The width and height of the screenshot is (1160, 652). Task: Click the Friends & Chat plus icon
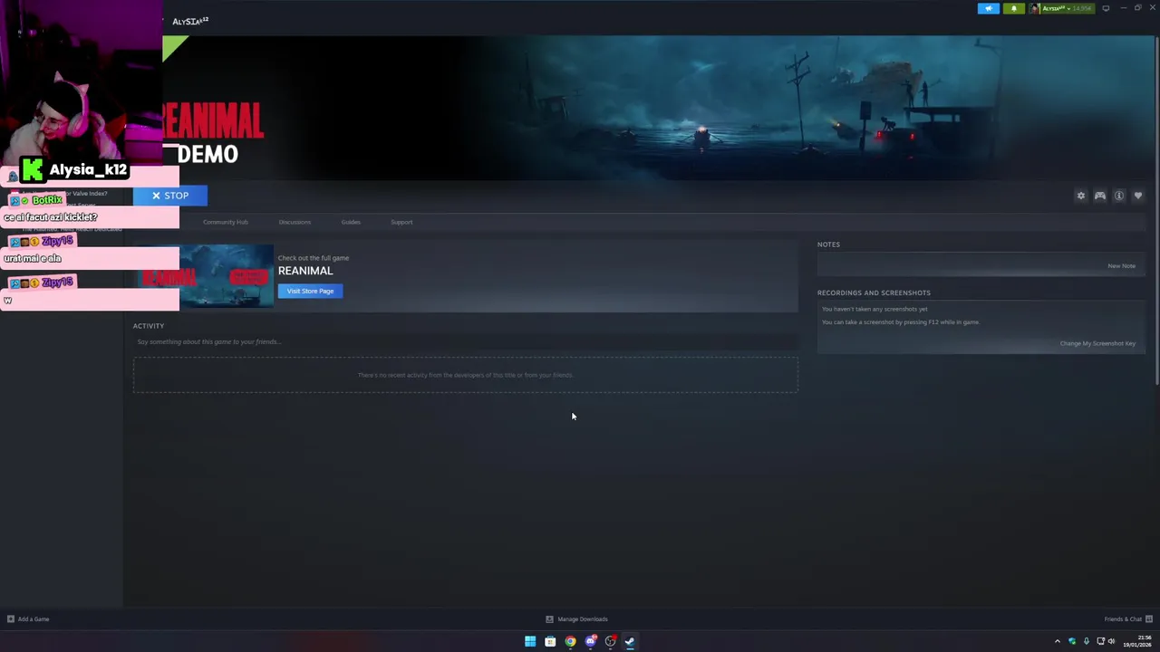tap(1149, 619)
